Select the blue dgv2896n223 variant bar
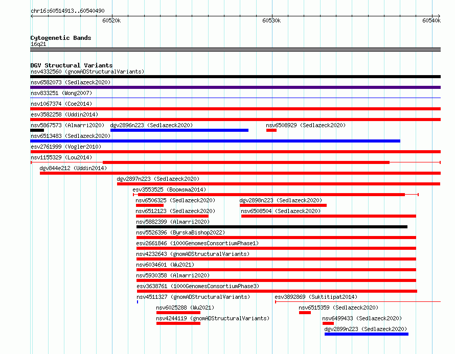Viewport: 455px width, 354px height. coord(179,130)
